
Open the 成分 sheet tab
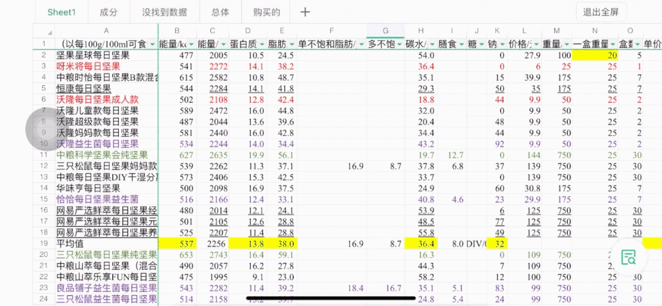point(108,12)
